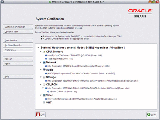This screenshot has height=120, width=160.
Task: Open Test Results from sidebar
Action: 18,40
